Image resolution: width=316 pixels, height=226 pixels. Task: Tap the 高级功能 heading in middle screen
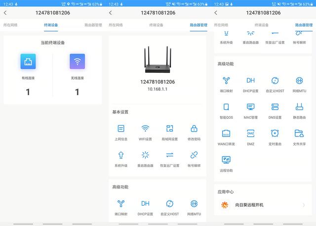pyautogui.click(x=120, y=187)
